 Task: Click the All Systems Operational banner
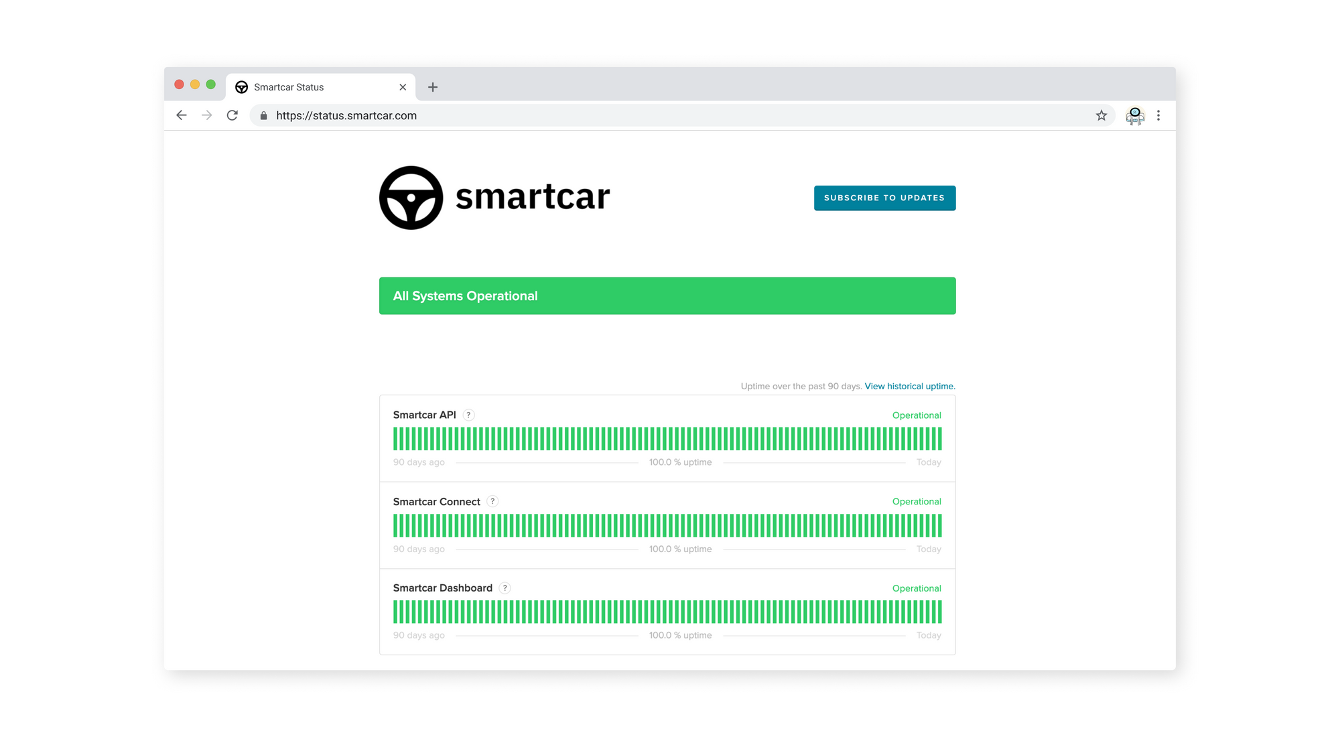point(667,295)
